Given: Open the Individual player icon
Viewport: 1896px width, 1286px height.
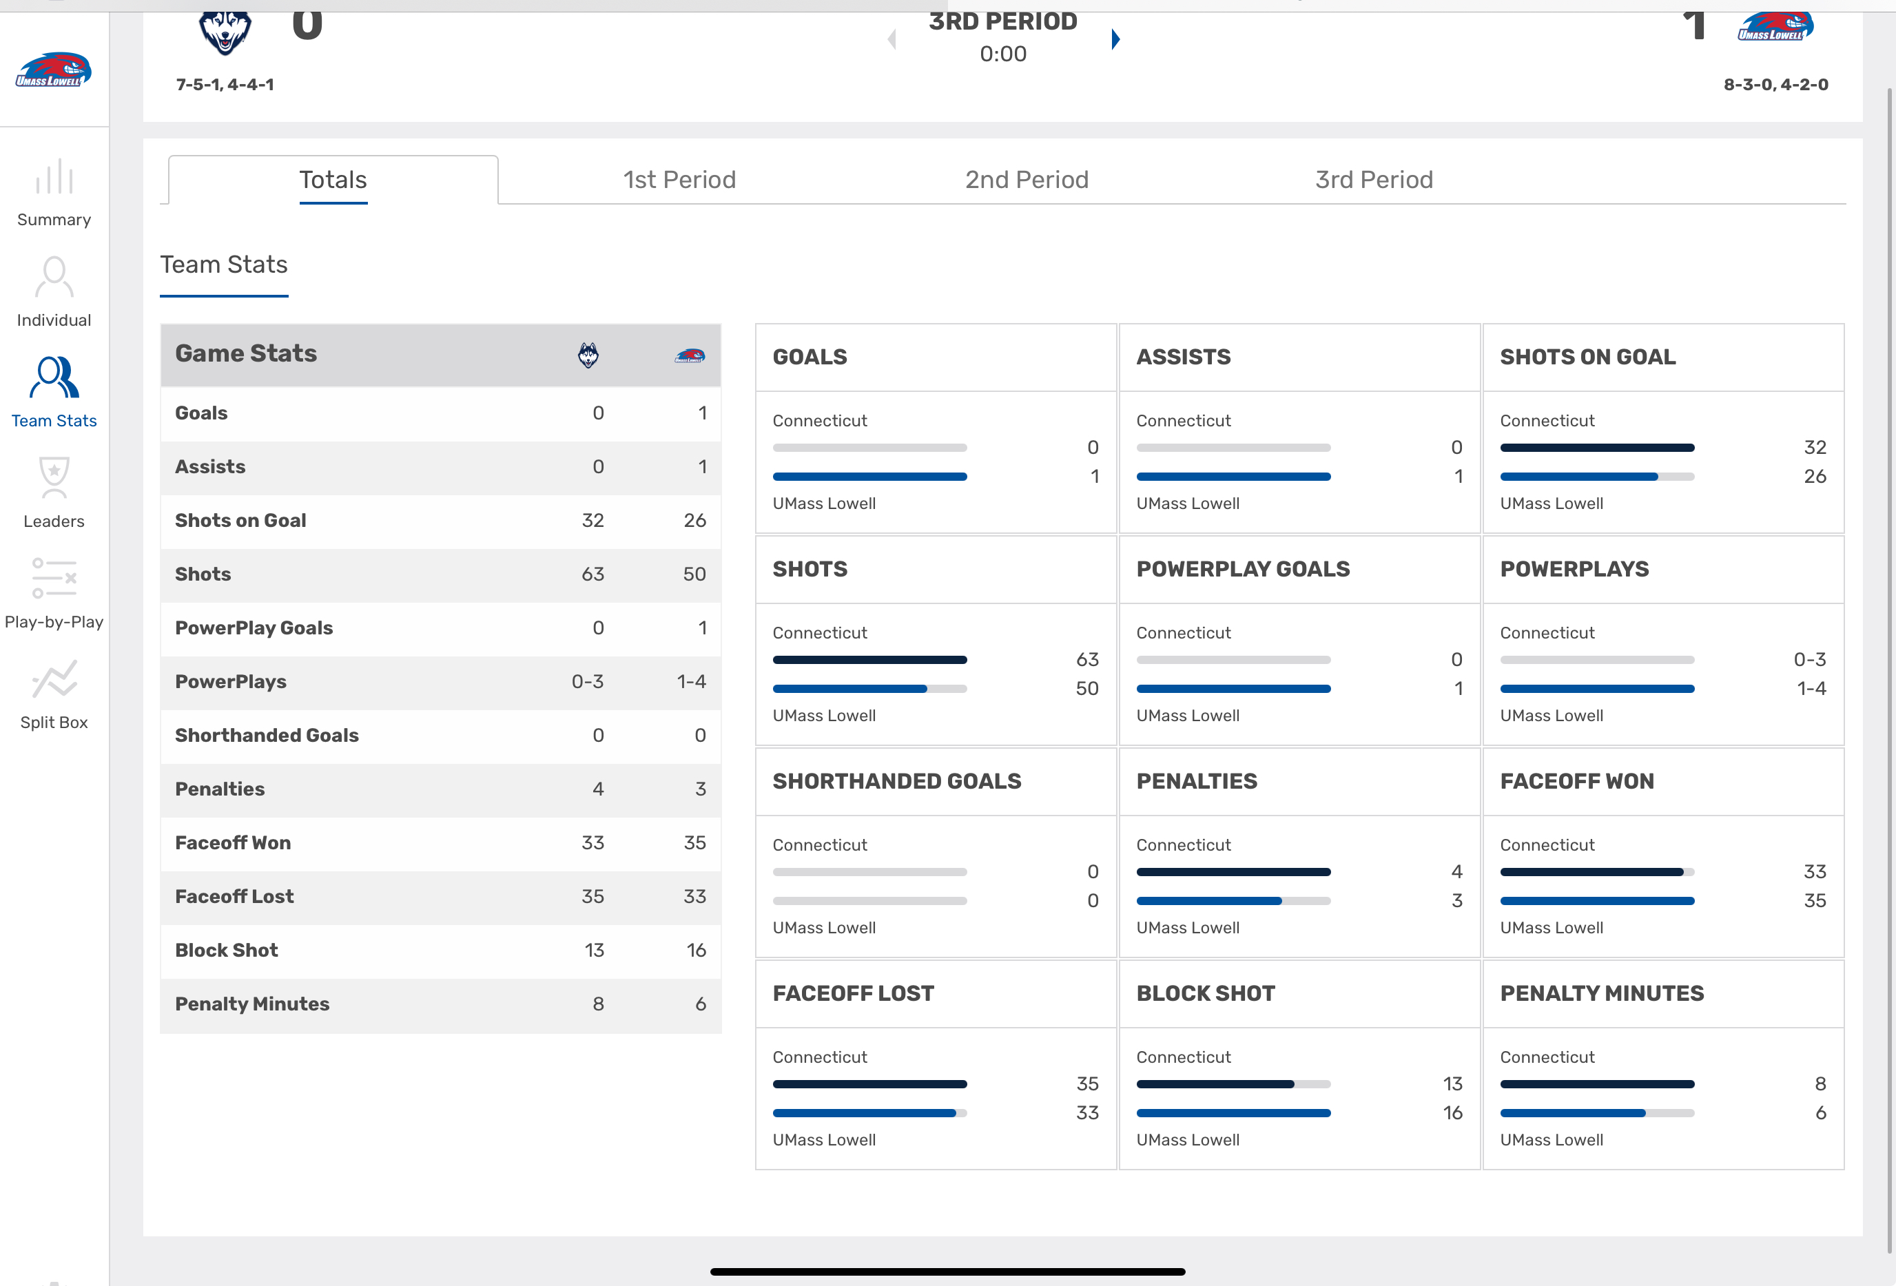Looking at the screenshot, I should [54, 278].
